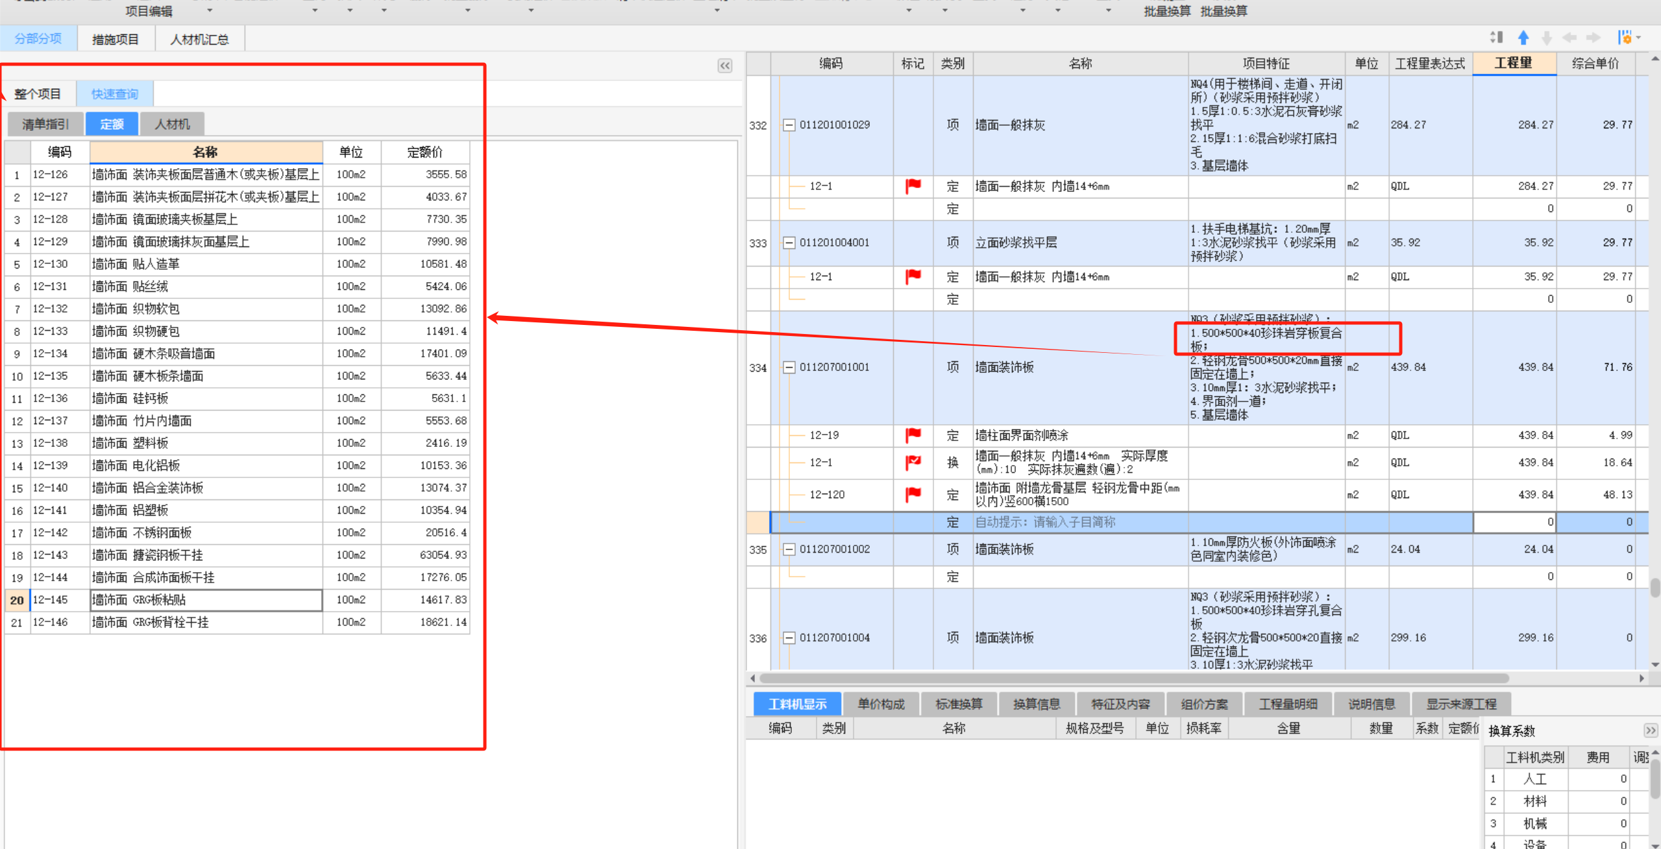Switch to the 人材机汇总 tab
1661x849 pixels.
tap(199, 40)
